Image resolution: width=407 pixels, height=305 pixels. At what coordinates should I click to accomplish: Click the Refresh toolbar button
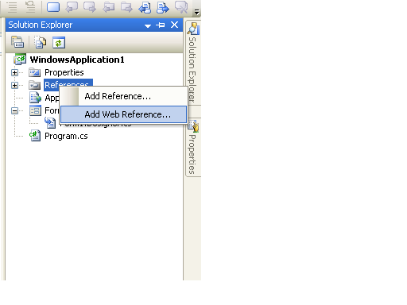[x=59, y=42]
